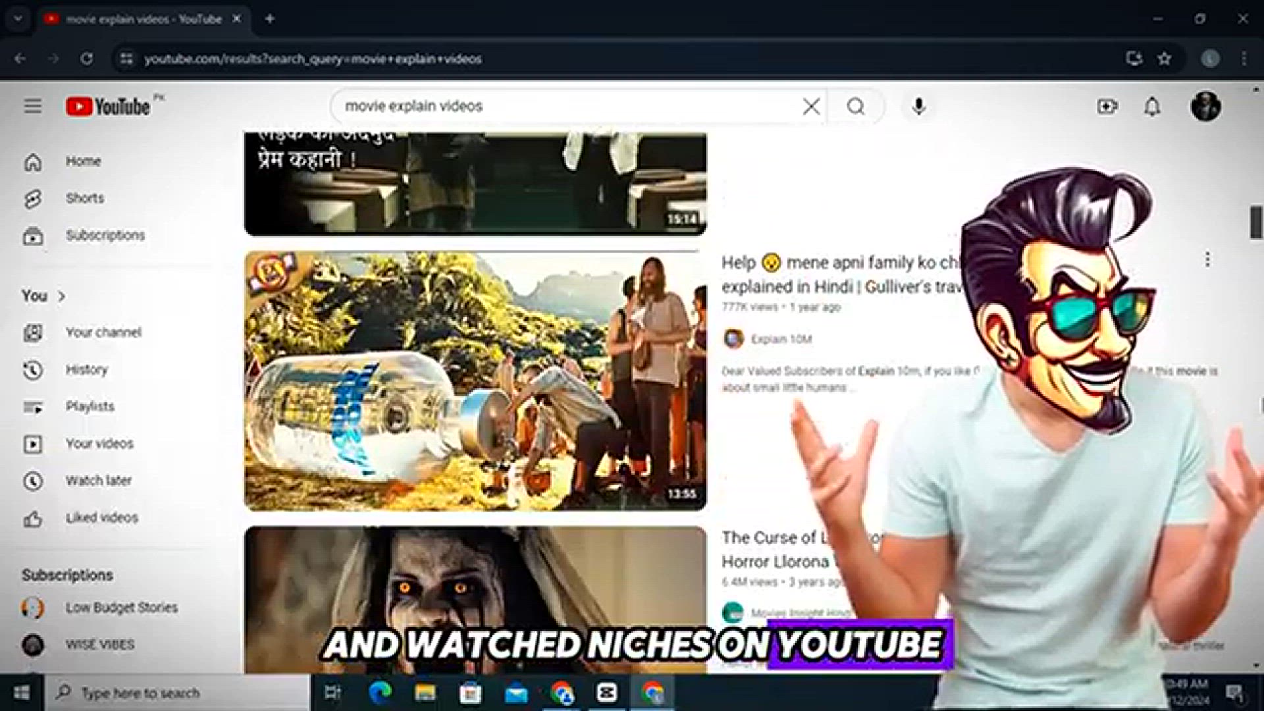Expand the You section chevron
The image size is (1264, 711).
[x=61, y=296]
